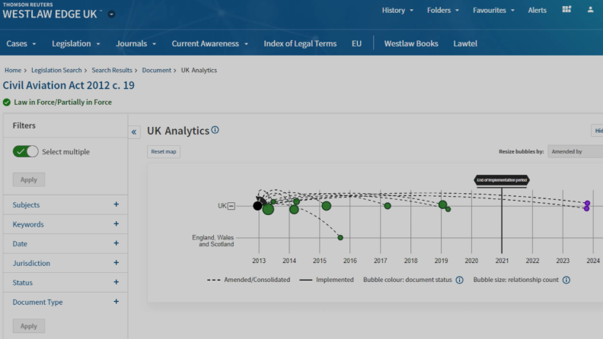Open the History menu
Image resolution: width=603 pixels, height=339 pixels.
[x=397, y=11]
